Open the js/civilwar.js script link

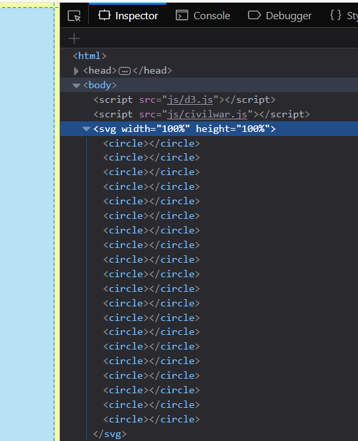pos(208,114)
